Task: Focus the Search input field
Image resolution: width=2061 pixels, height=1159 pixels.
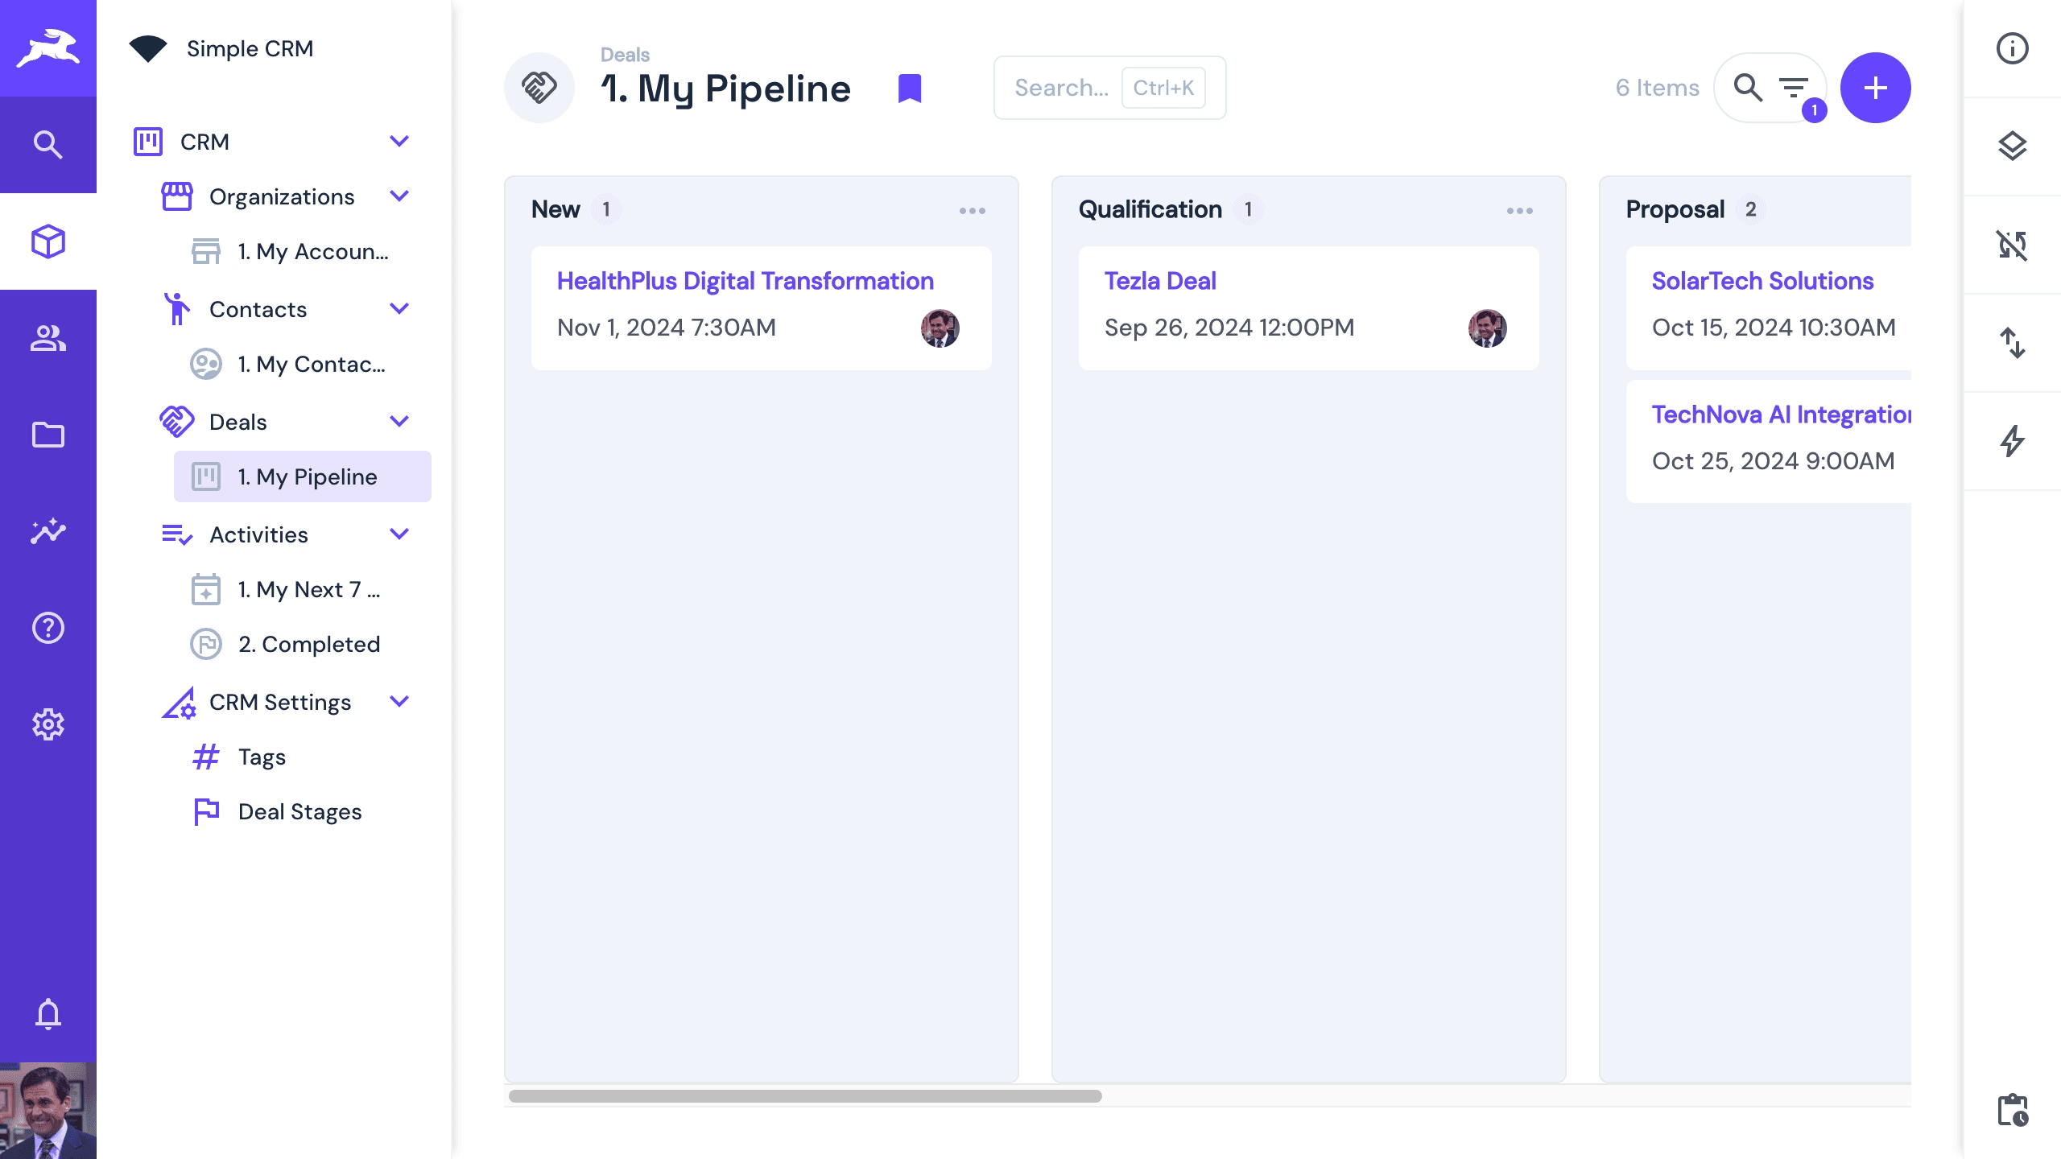Action: 1063,88
